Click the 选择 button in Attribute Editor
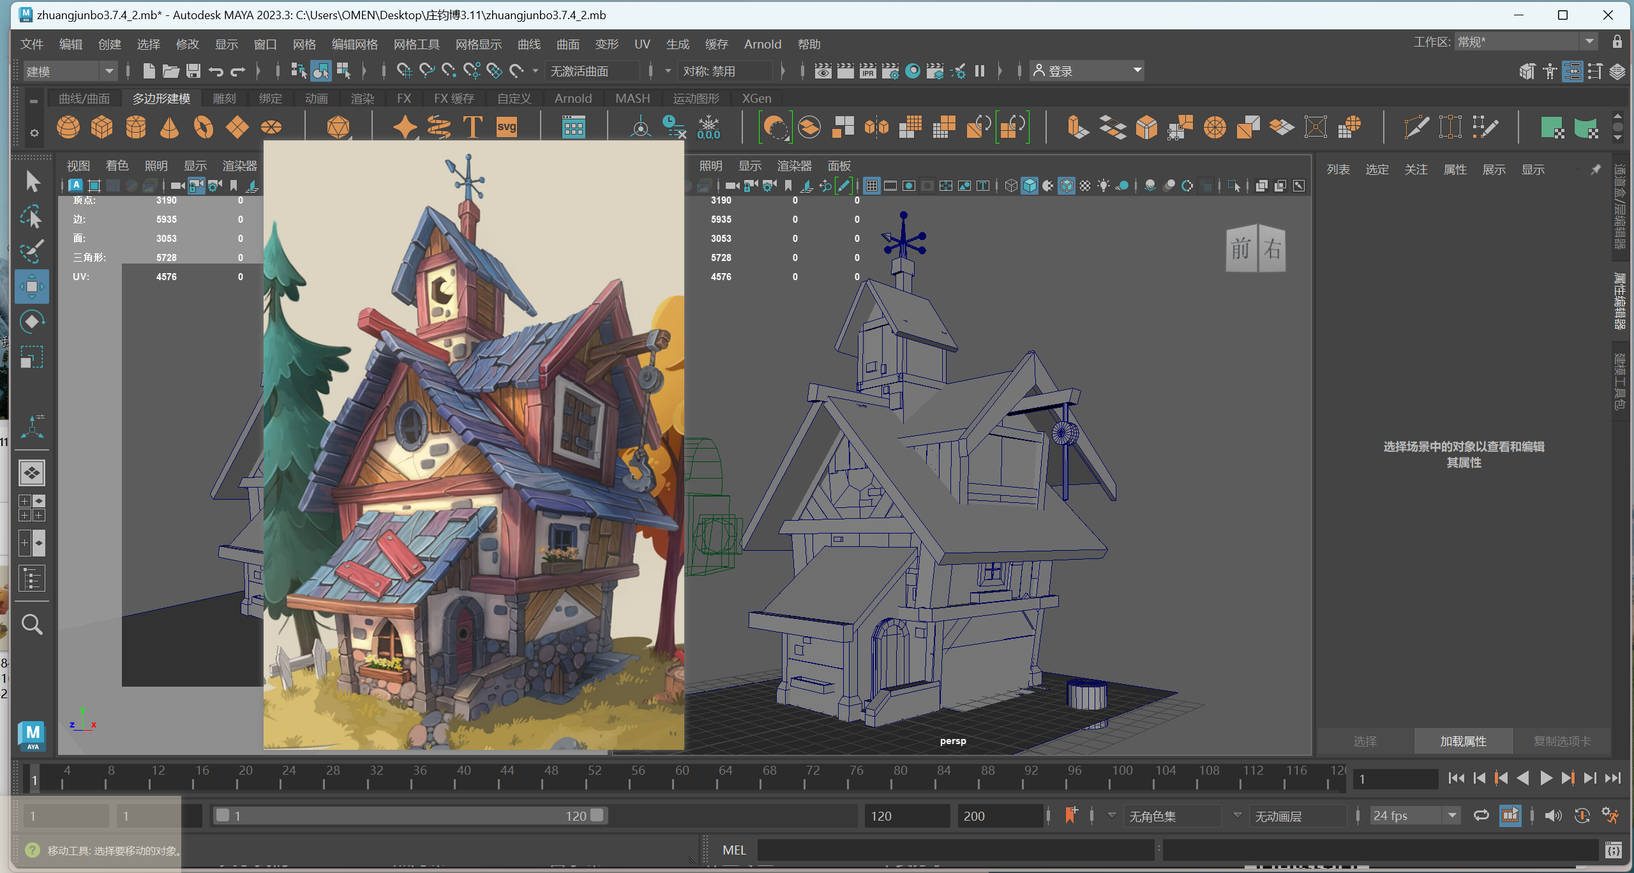This screenshot has height=873, width=1634. (x=1365, y=742)
